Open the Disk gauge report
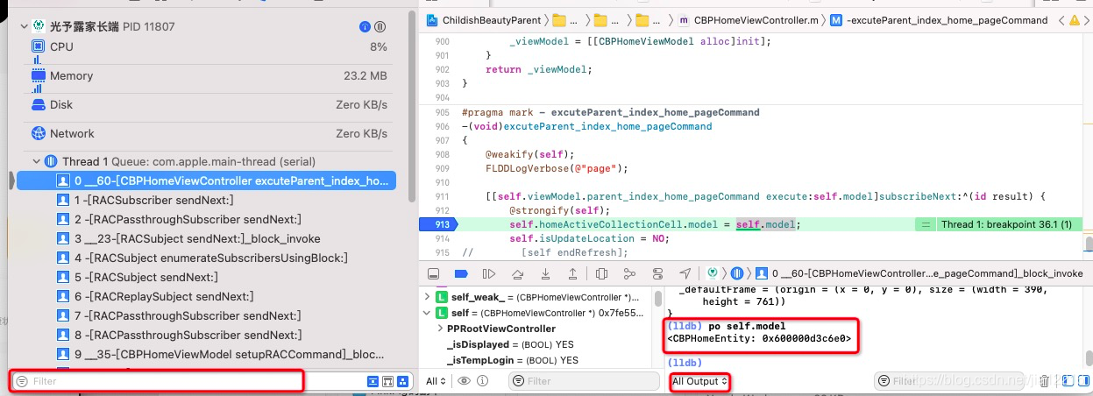1093x396 pixels. [209, 105]
